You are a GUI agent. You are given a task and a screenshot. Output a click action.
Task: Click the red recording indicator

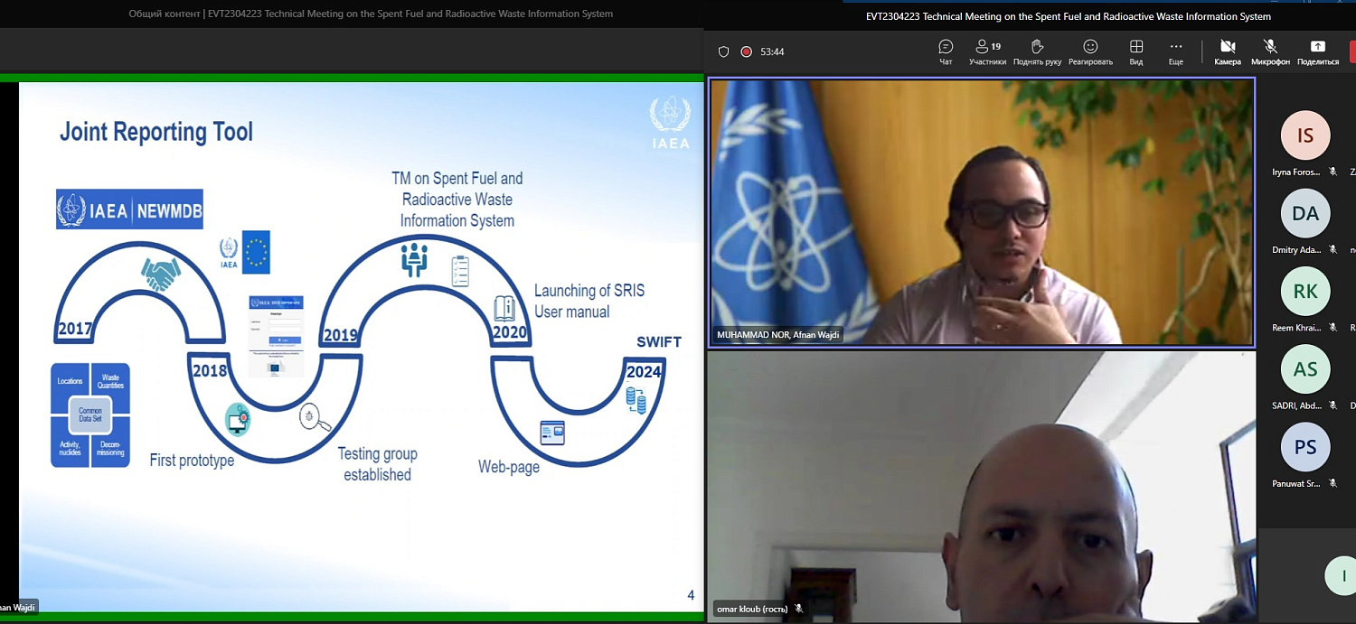coord(746,51)
